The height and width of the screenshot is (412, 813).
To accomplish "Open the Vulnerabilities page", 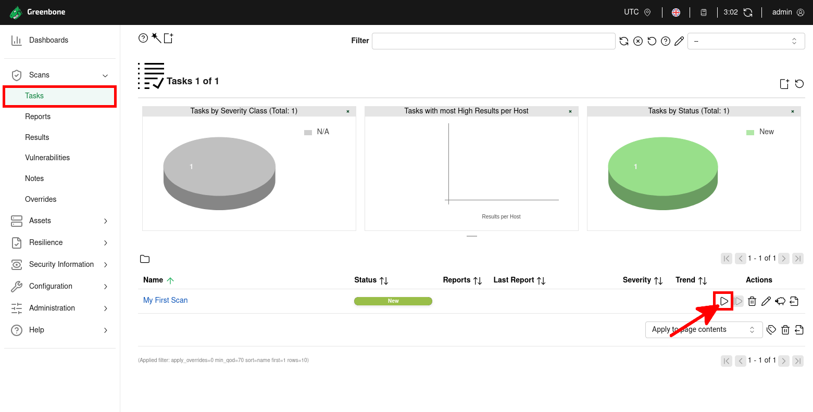I will pyautogui.click(x=47, y=158).
